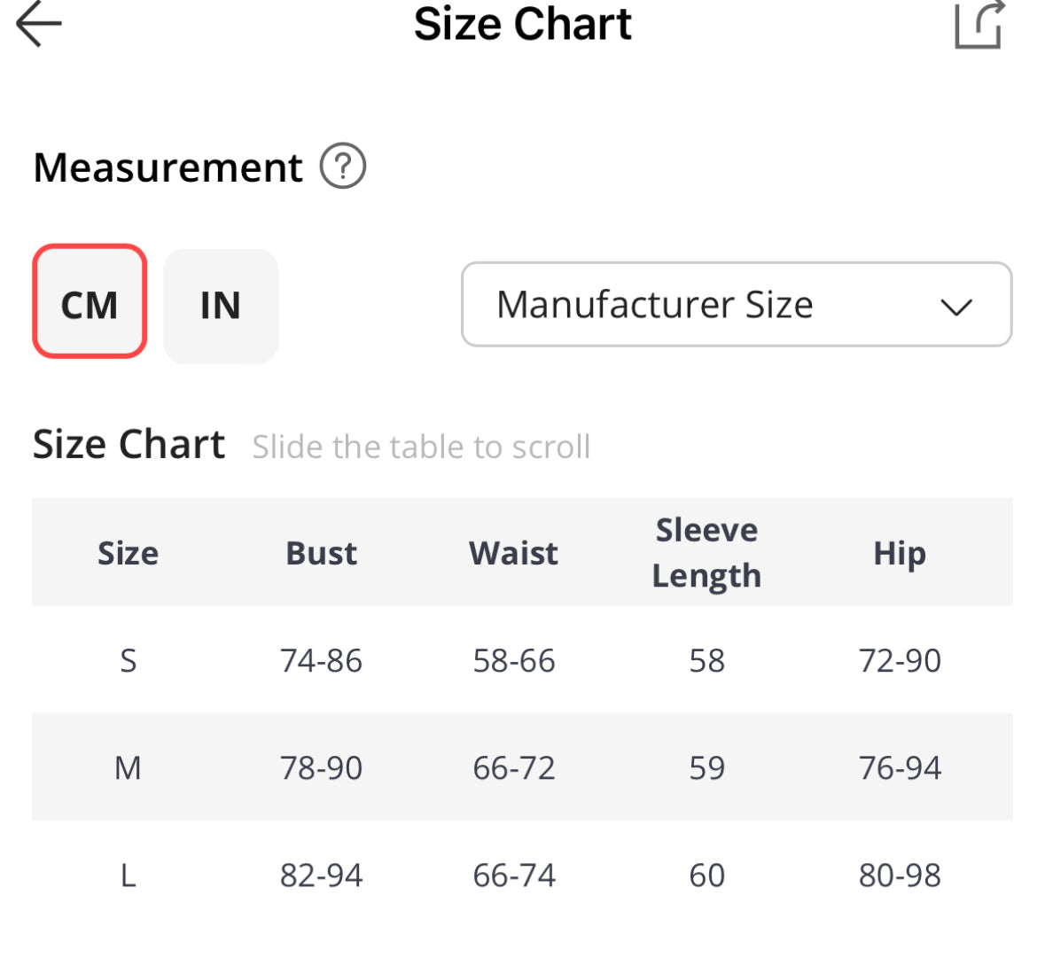1045x973 pixels.
Task: Click the Hip column header
Action: pyautogui.click(x=899, y=553)
